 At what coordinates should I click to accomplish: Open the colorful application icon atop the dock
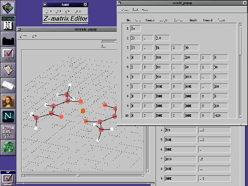click(8, 8)
